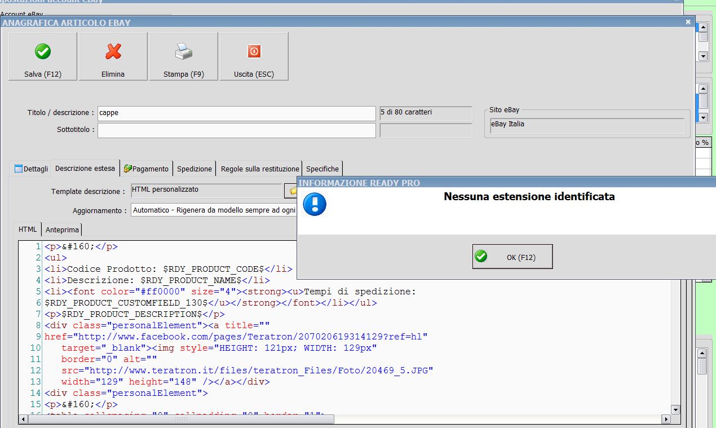The width and height of the screenshot is (716, 428).
Task: Open the Pagamento tab
Action: click(147, 169)
